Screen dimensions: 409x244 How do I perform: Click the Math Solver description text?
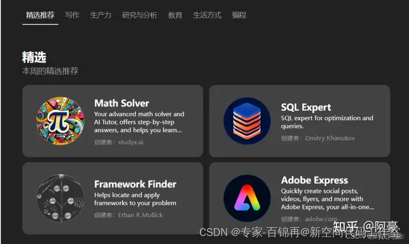tap(139, 122)
